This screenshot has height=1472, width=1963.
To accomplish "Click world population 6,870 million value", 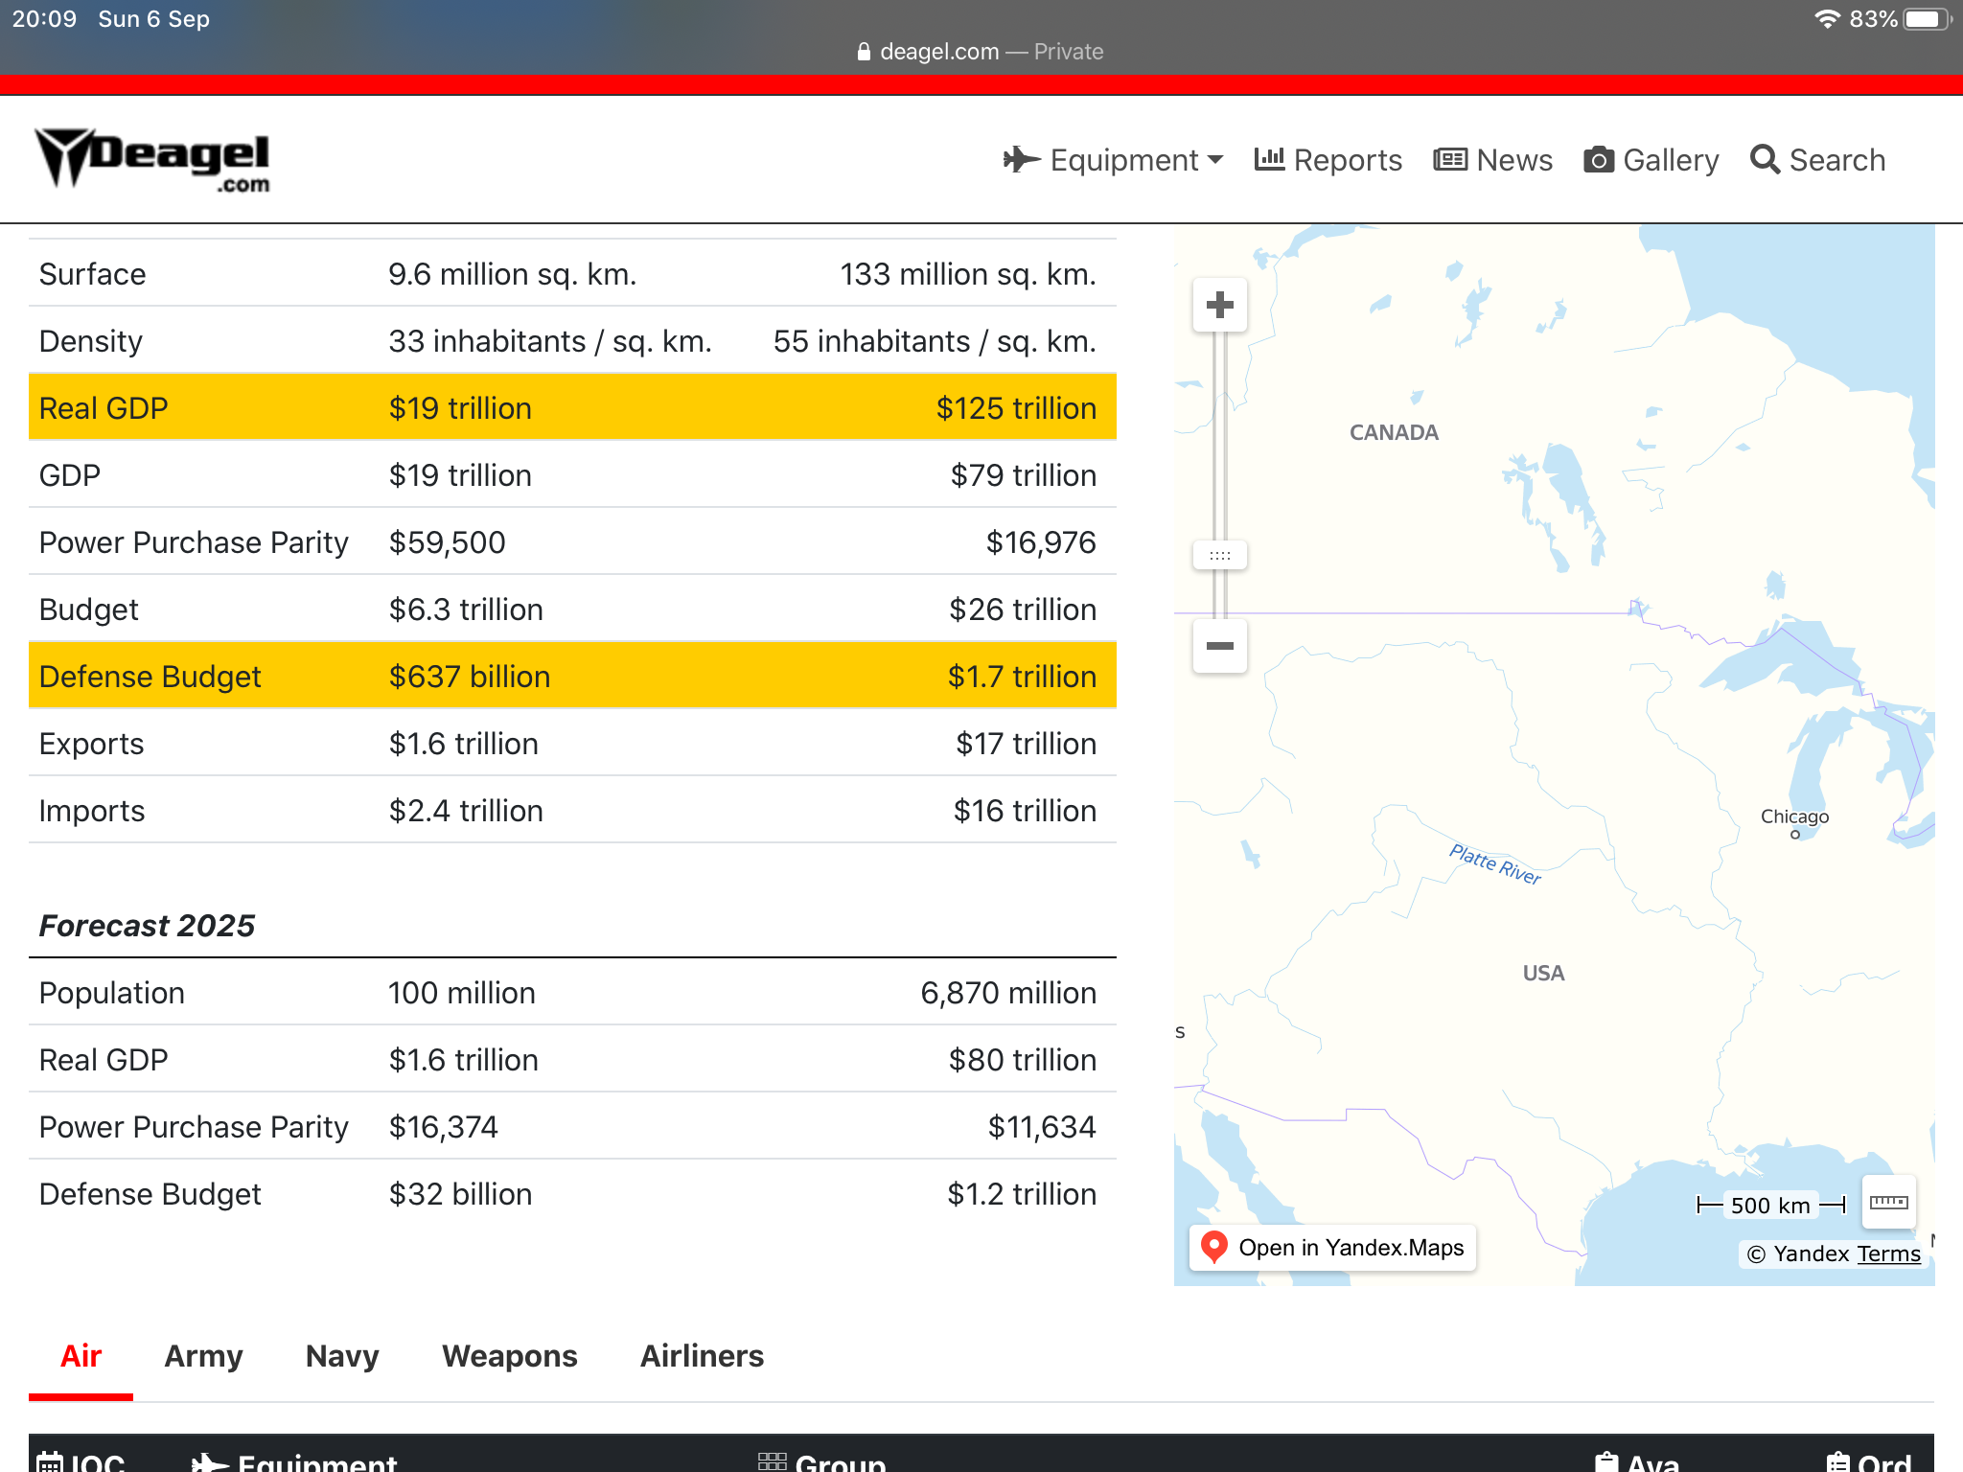I will click(x=1008, y=993).
